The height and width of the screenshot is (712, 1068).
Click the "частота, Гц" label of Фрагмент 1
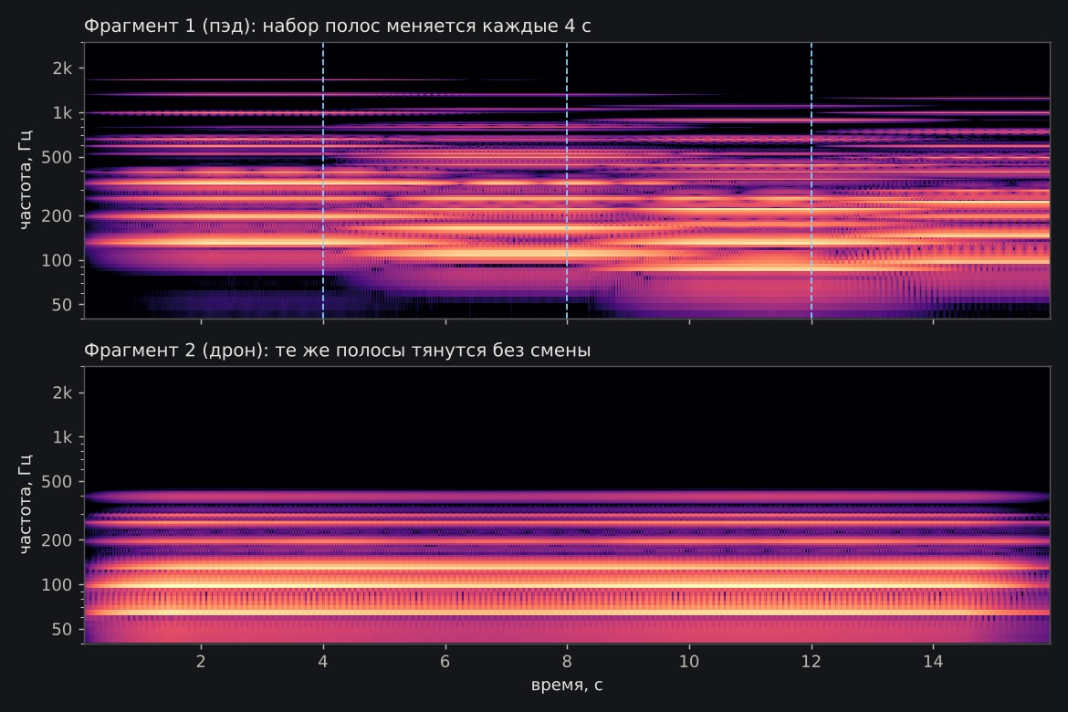pos(25,181)
